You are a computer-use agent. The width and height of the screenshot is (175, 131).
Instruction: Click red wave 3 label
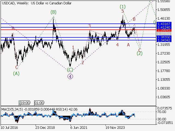click(89, 26)
